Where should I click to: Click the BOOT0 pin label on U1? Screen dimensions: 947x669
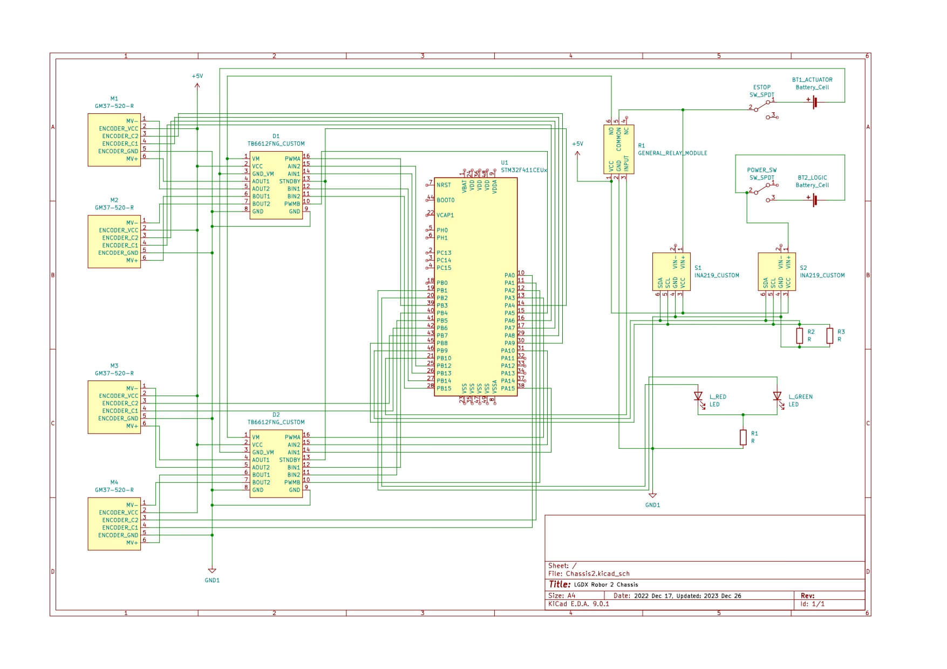446,200
